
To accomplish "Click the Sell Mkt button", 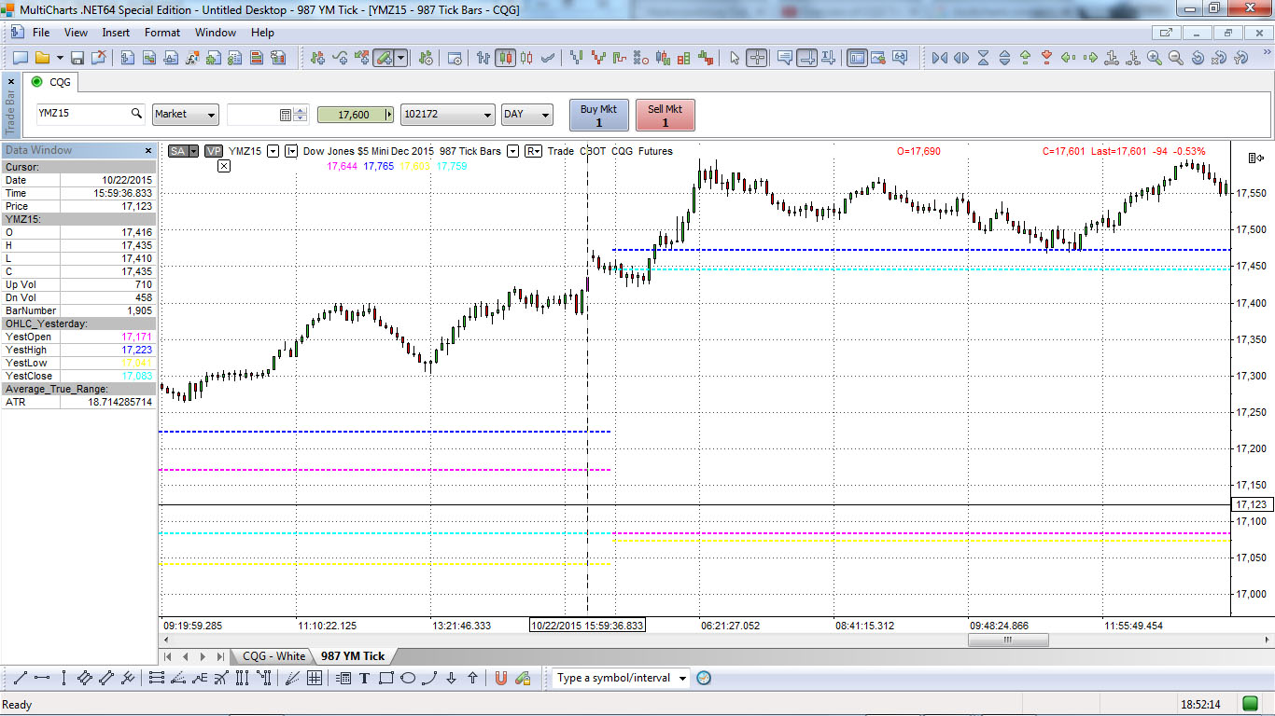I will (666, 116).
